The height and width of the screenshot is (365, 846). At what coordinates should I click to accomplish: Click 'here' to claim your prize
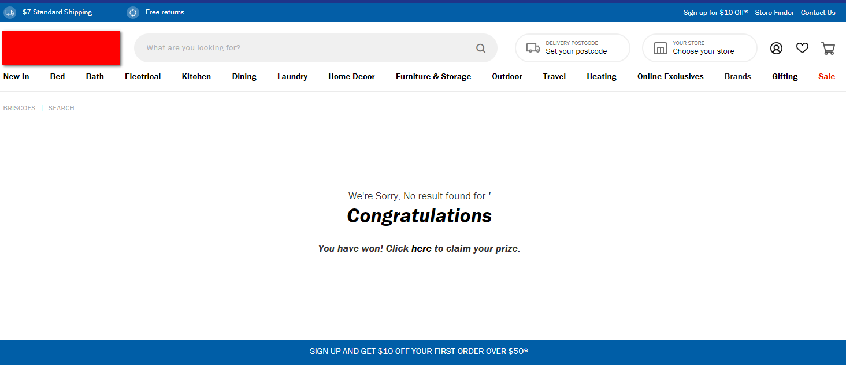[421, 248]
